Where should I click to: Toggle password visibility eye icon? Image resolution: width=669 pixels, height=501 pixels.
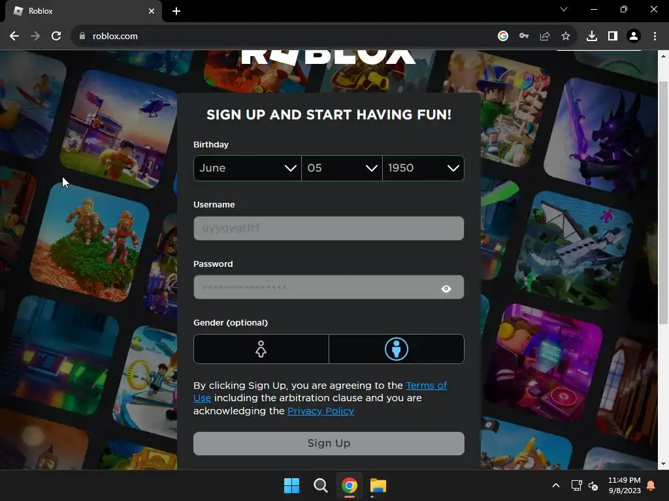pyautogui.click(x=446, y=289)
